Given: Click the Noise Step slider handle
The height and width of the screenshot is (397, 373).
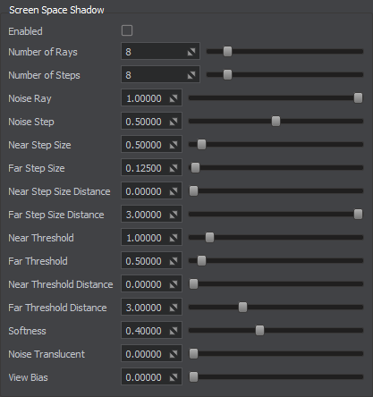Looking at the screenshot, I should [276, 121].
